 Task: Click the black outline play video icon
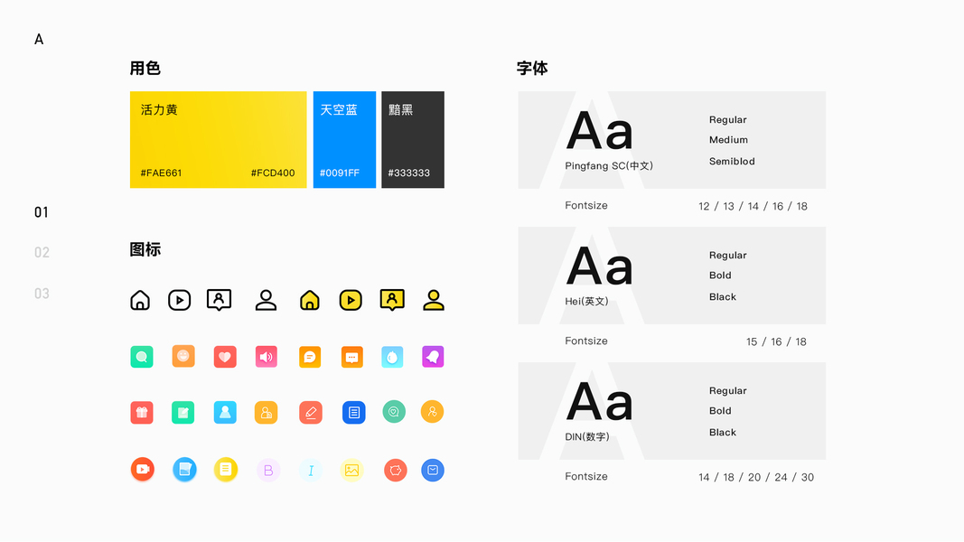click(x=180, y=300)
